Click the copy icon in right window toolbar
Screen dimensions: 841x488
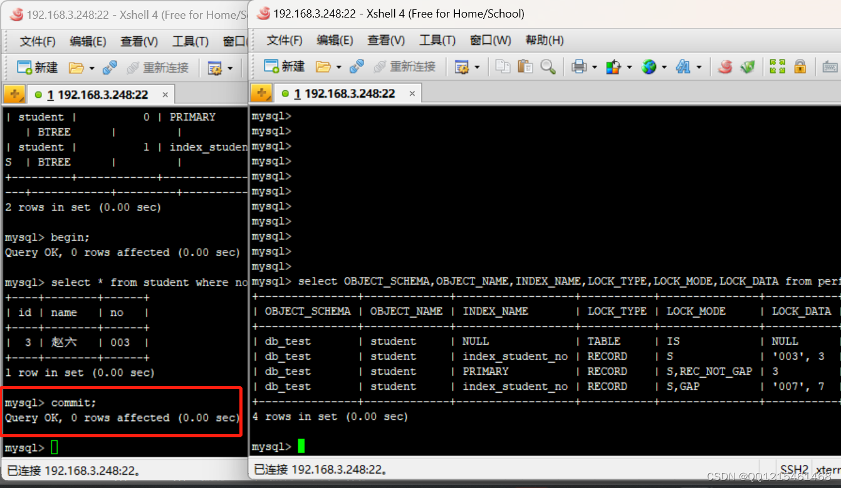click(x=503, y=66)
